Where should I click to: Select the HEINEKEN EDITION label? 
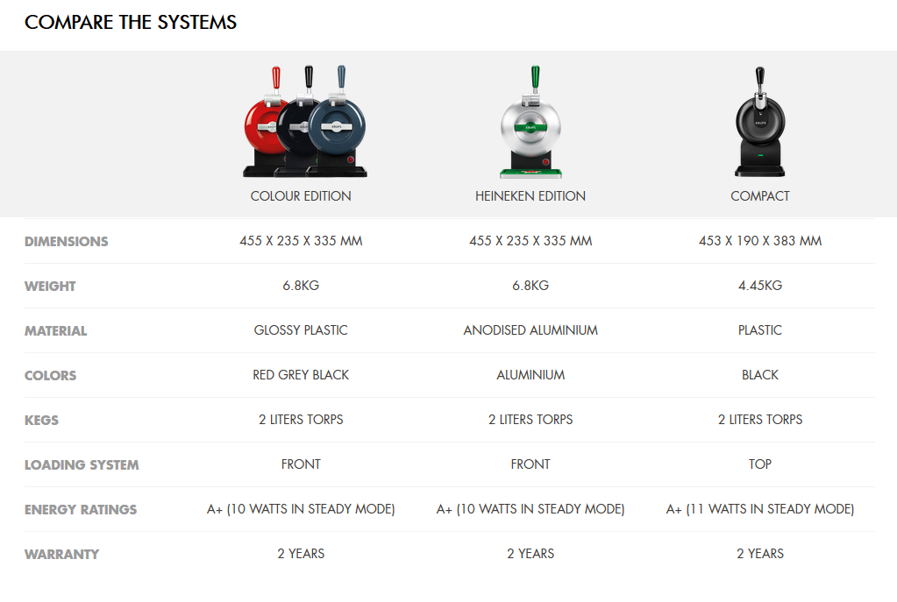pyautogui.click(x=530, y=196)
